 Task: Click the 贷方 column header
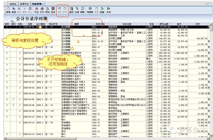[198, 24]
